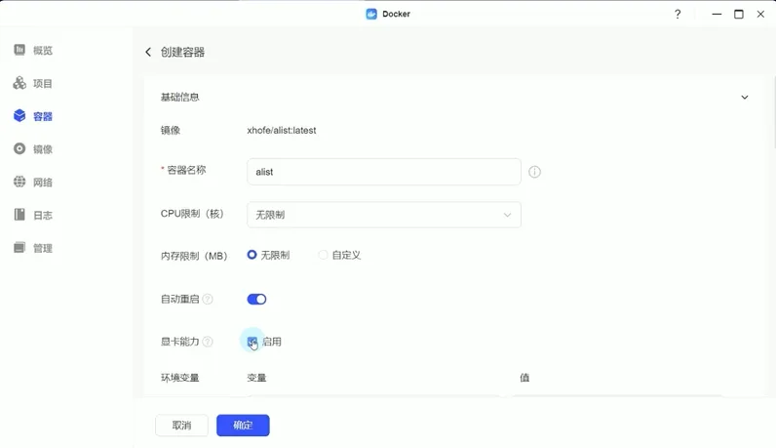Open the 项目 projects sidebar icon

(19, 83)
